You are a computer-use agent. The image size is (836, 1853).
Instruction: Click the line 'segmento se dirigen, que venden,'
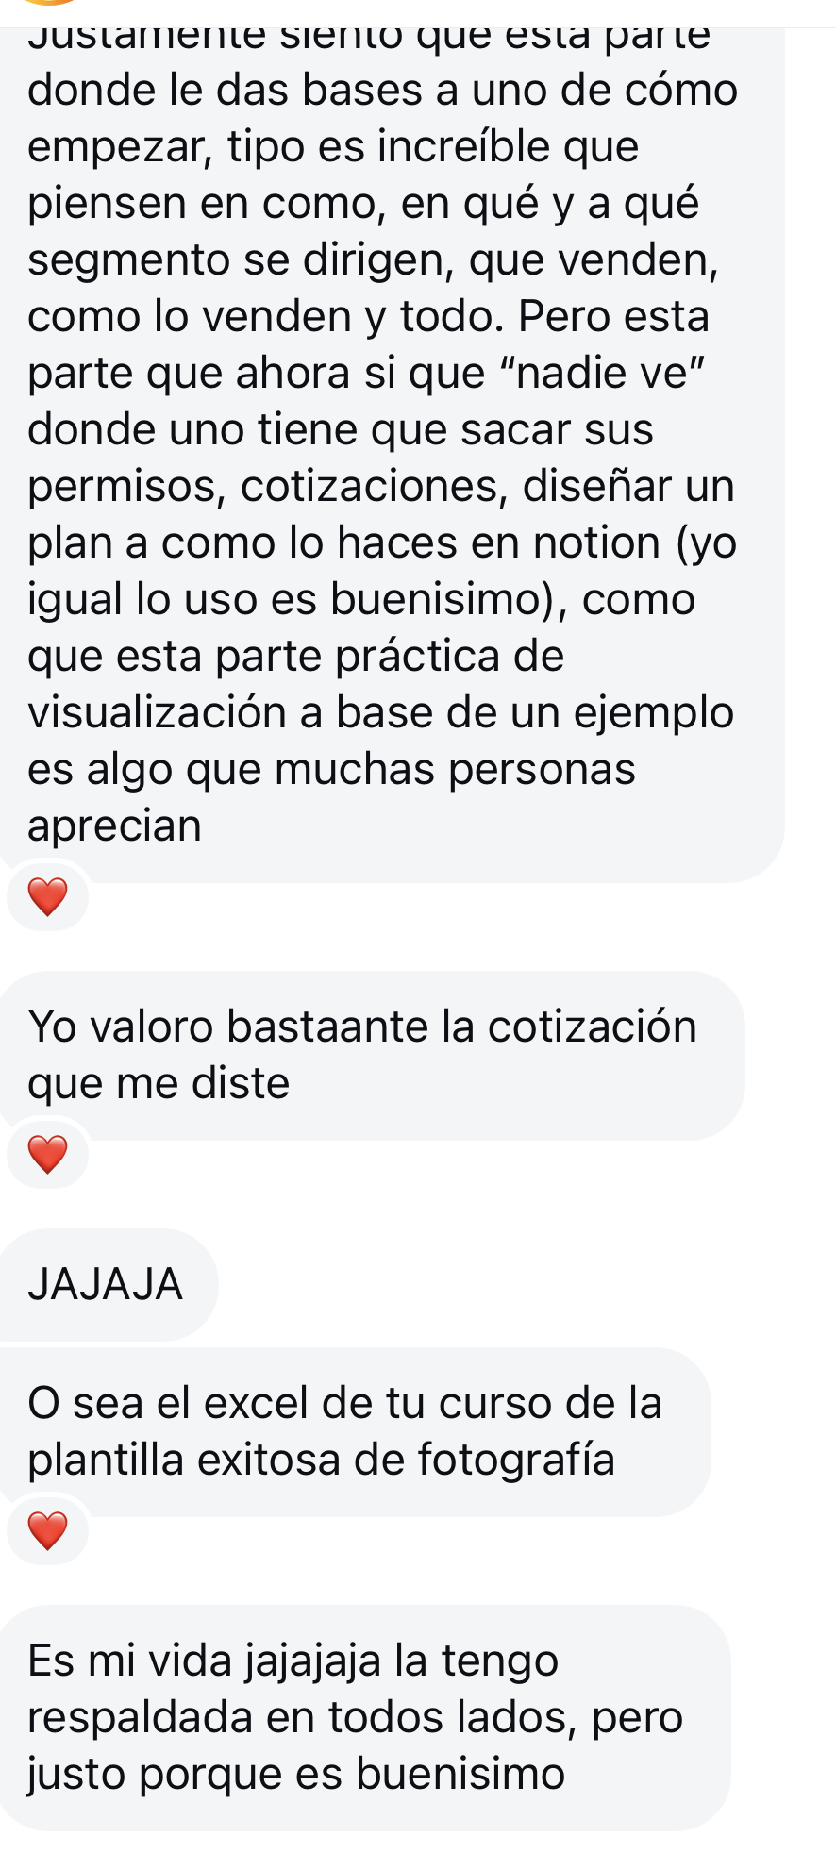[x=374, y=259]
